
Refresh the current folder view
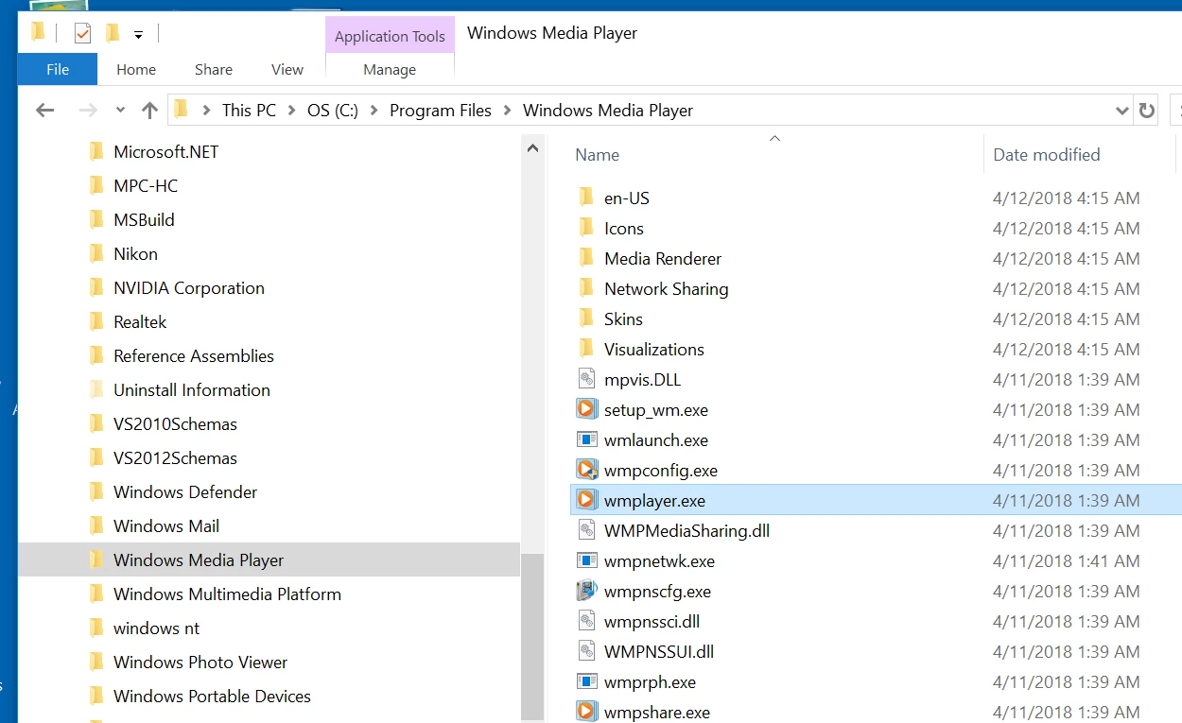point(1147,111)
